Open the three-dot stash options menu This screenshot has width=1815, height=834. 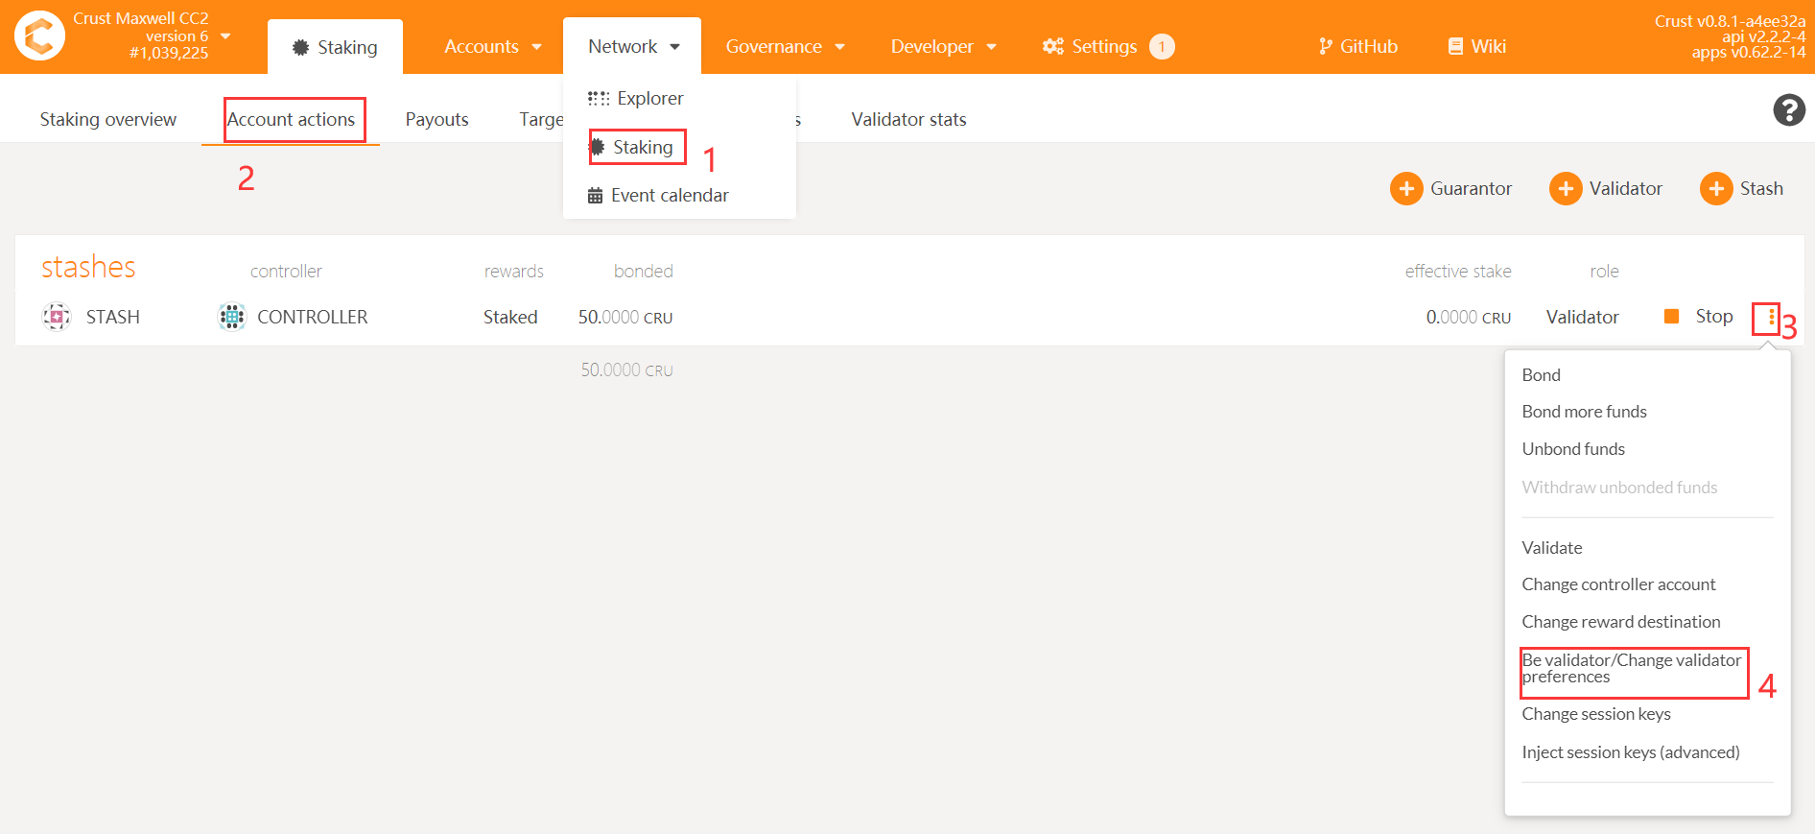point(1770,318)
